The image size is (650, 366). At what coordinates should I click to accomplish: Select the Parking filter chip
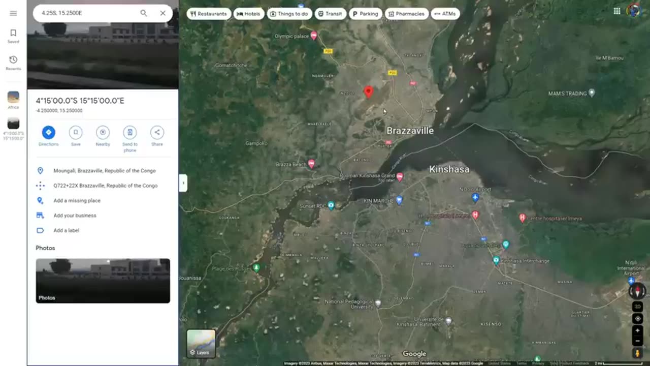tap(366, 14)
